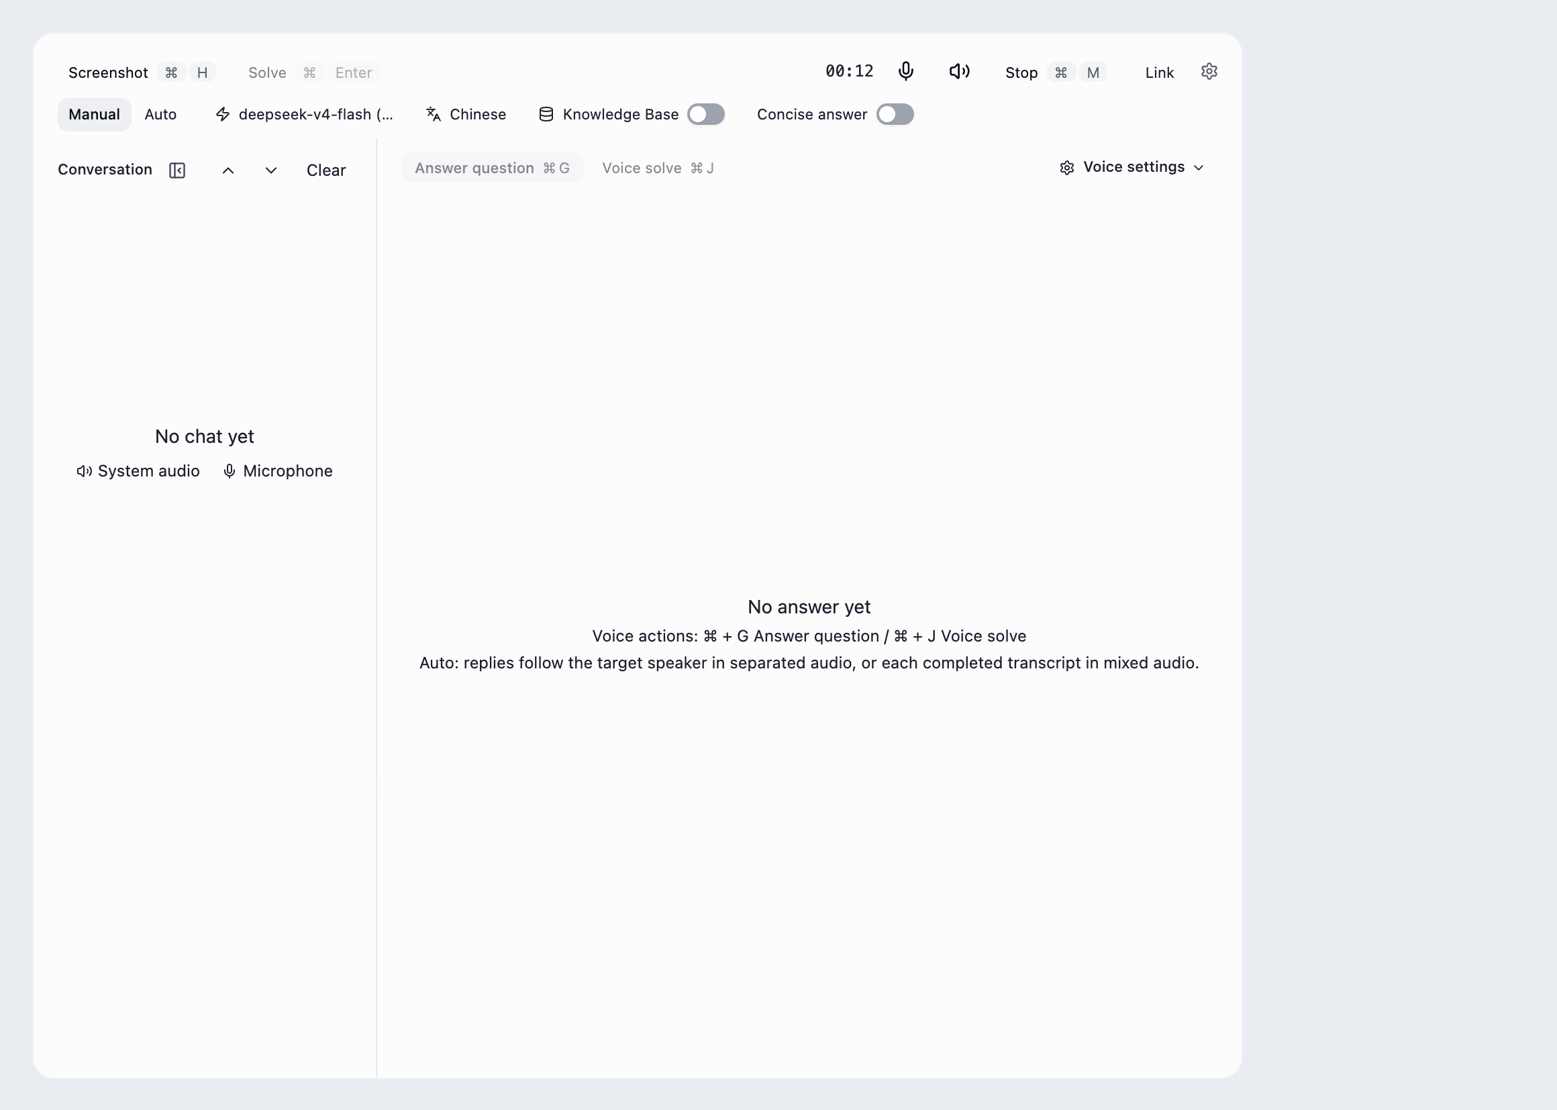Image resolution: width=1557 pixels, height=1110 pixels.
Task: Click the Knowledge Base database icon
Action: [x=546, y=114]
